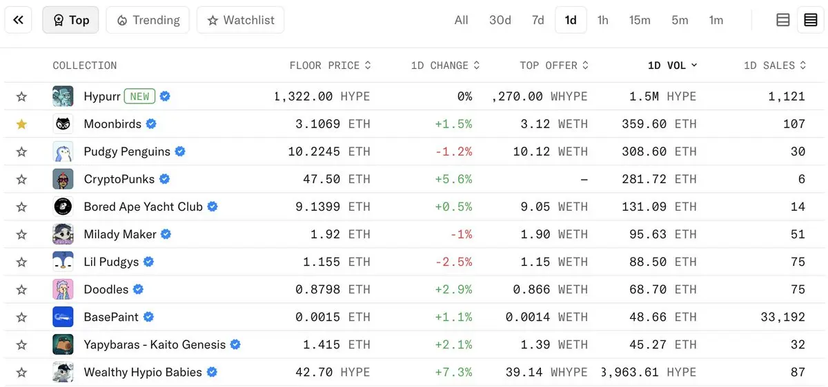The height and width of the screenshot is (387, 828).
Task: Click Wealthy Hypio Babies avatar
Action: click(x=63, y=372)
